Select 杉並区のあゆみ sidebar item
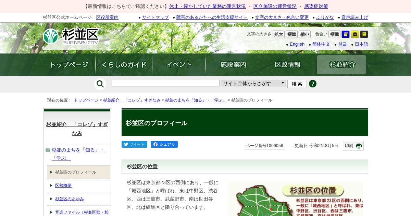This screenshot has height=216, width=411. [x=70, y=199]
